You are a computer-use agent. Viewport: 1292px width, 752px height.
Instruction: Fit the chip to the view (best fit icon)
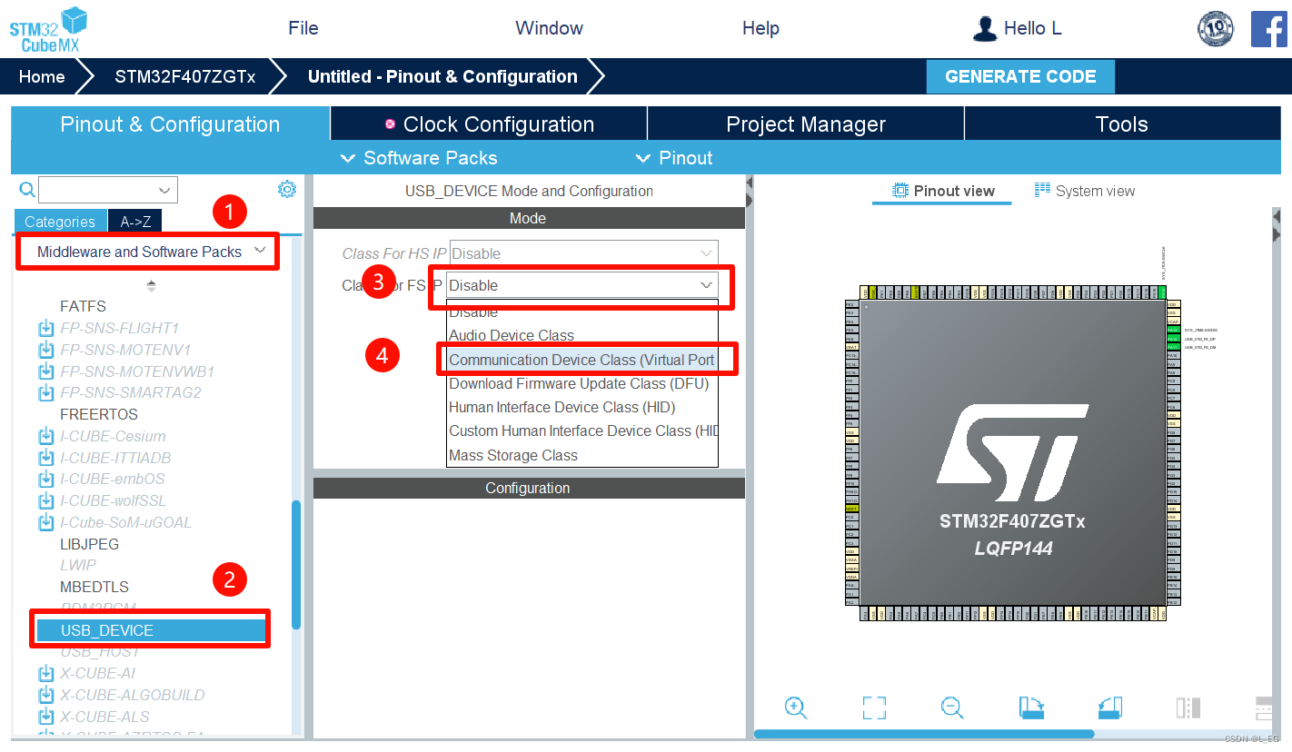click(874, 707)
